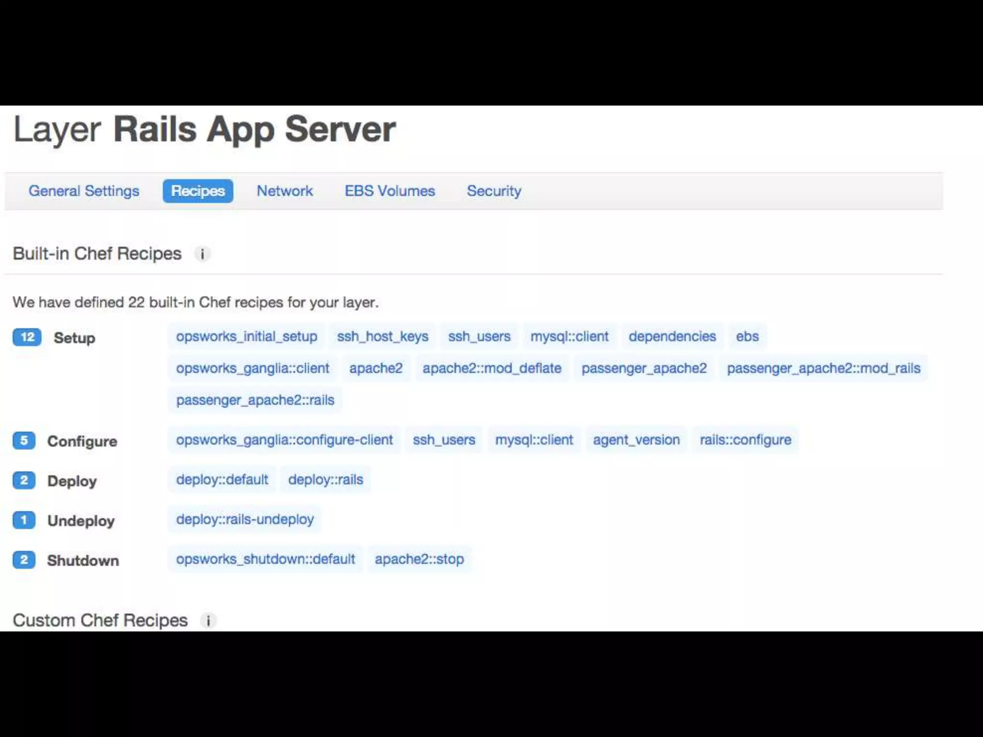
Task: Go to the Security tab
Action: click(494, 191)
